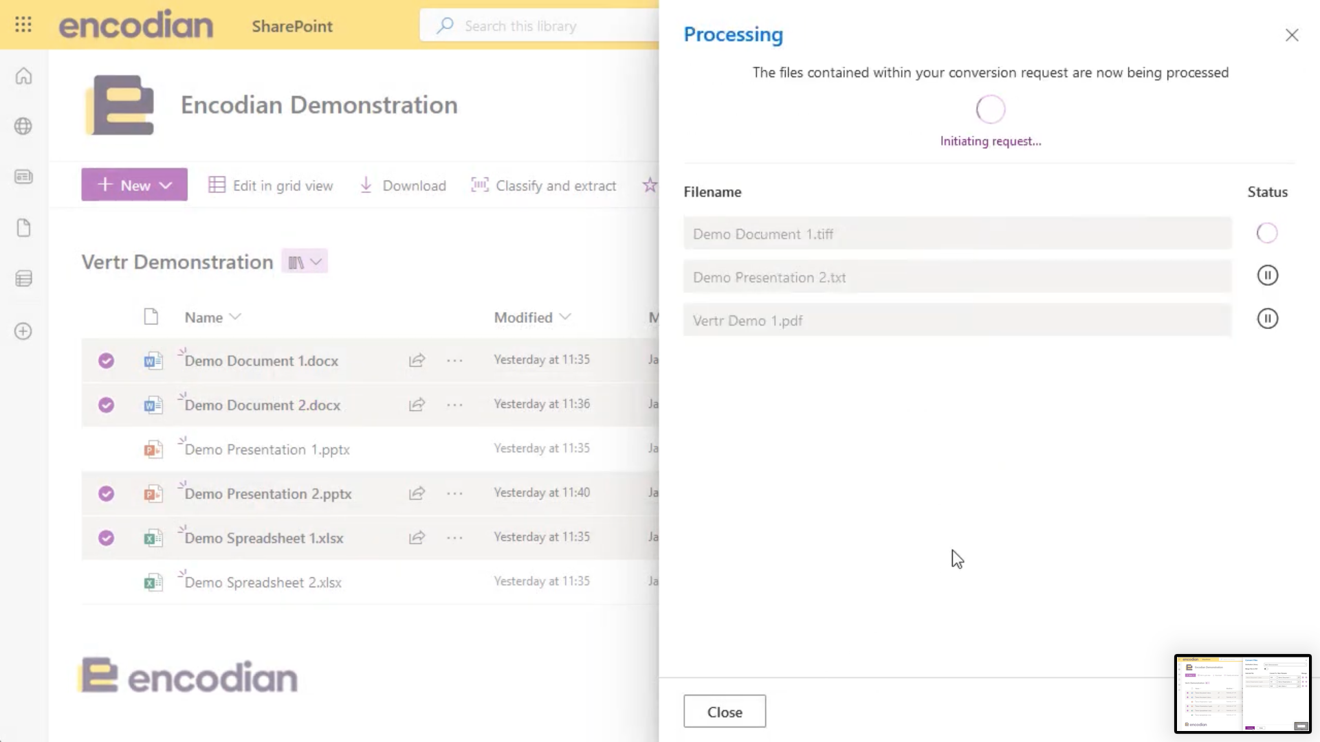The image size is (1320, 742).
Task: Close the Processing panel with X
Action: (x=1292, y=35)
